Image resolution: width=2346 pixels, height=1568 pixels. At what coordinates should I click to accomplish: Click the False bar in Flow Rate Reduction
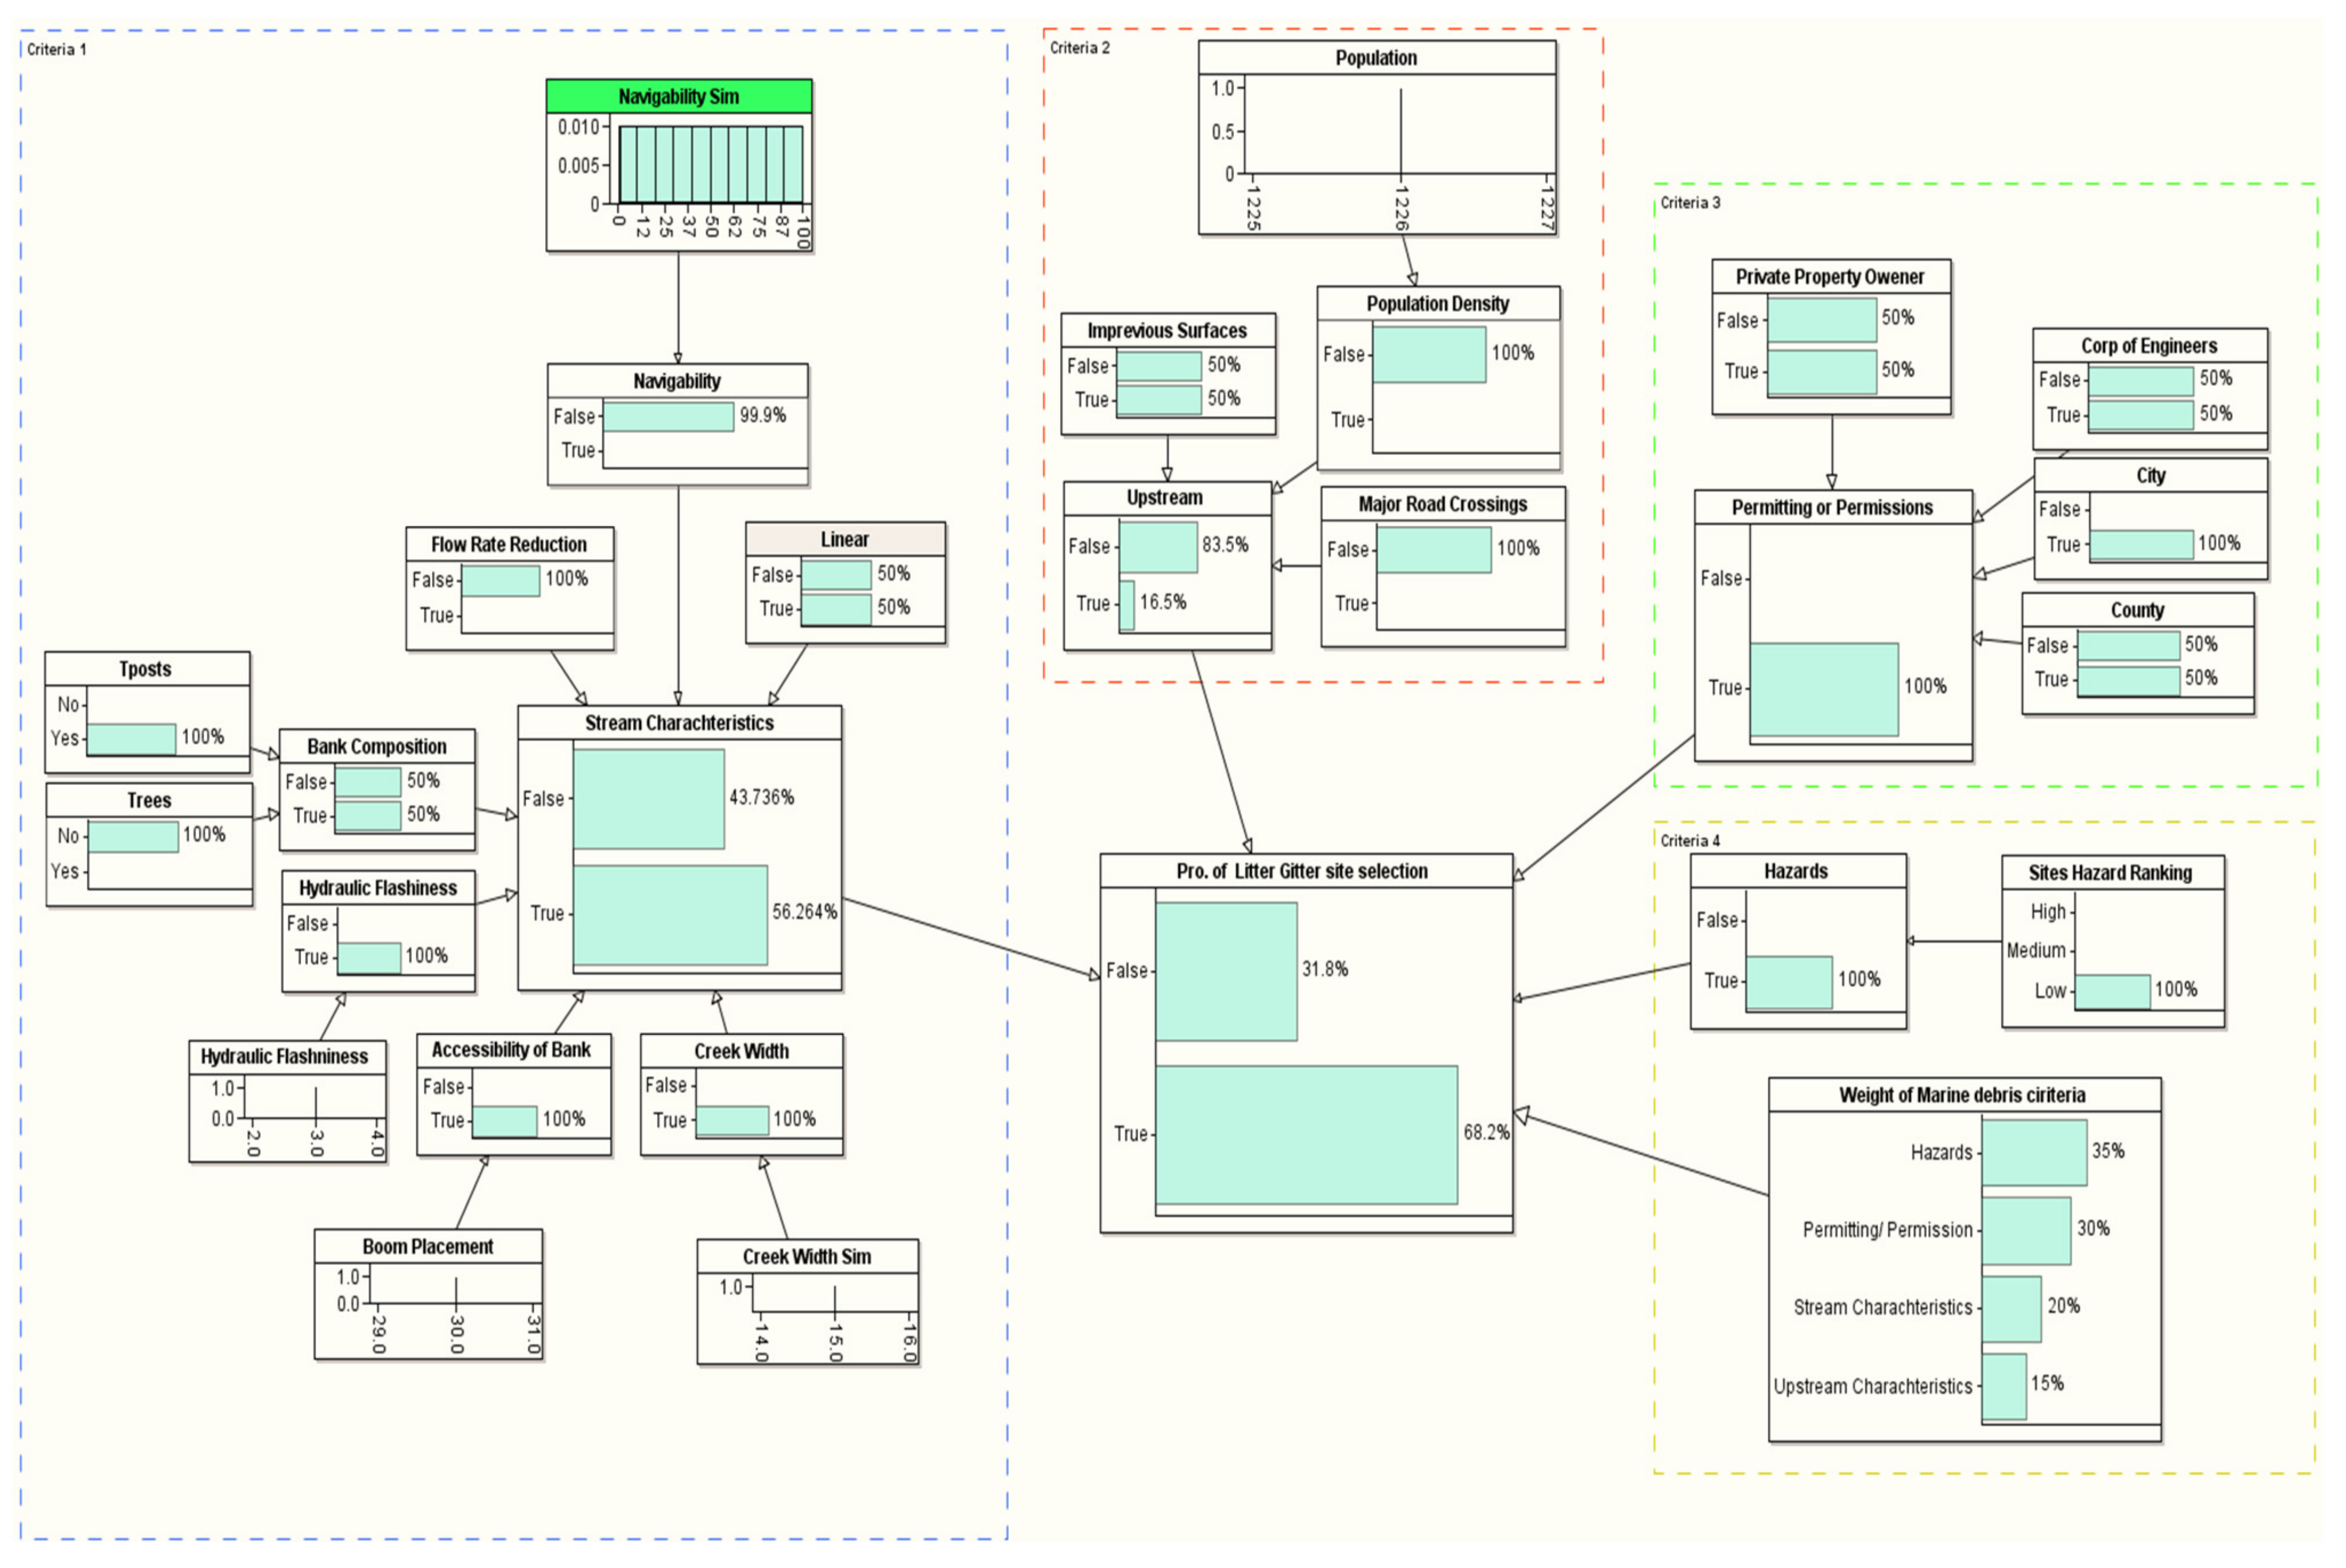pyautogui.click(x=500, y=580)
